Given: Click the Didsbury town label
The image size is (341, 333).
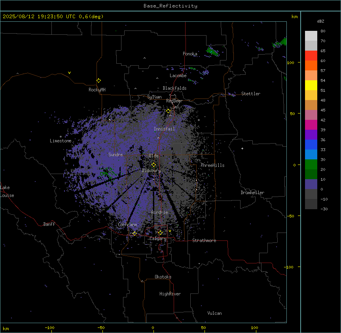Looking at the screenshot, I should 151,170.
